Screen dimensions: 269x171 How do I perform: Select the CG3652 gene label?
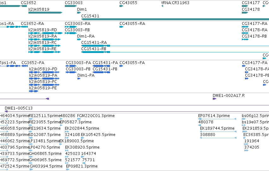pyautogui.click(x=28, y=3)
